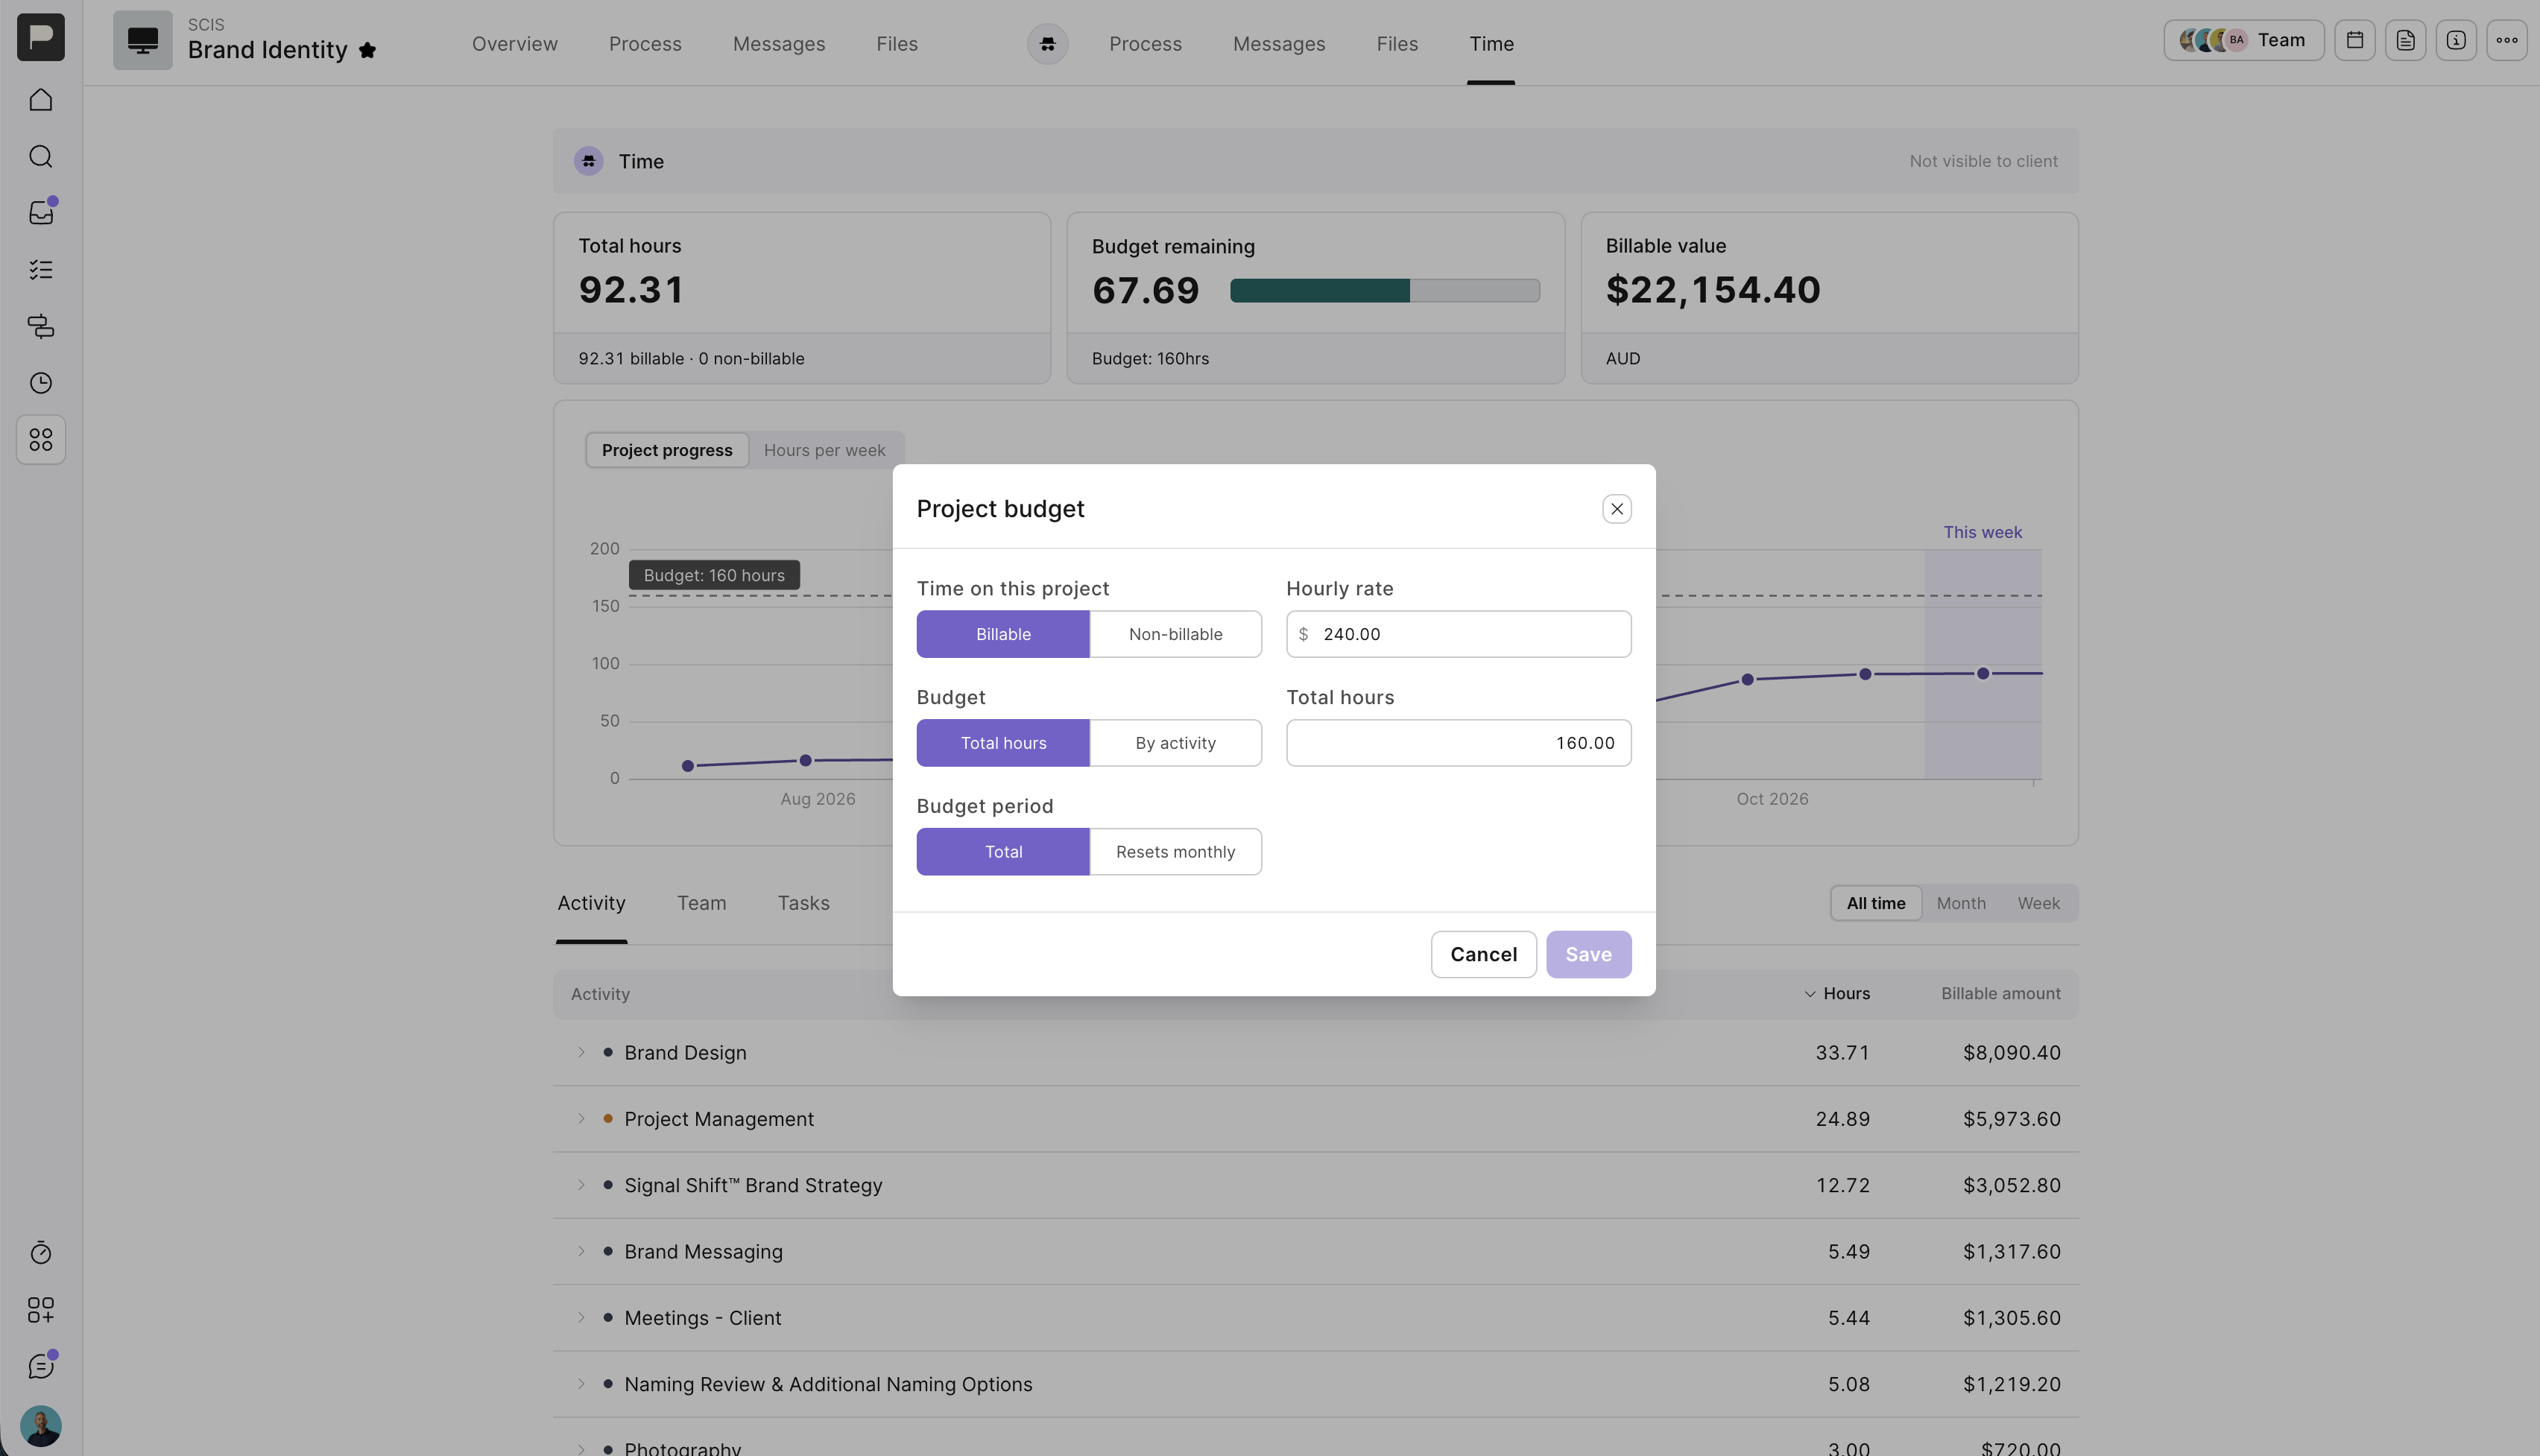Choose Total hours budget type
This screenshot has height=1456, width=2540.
coord(1003,743)
